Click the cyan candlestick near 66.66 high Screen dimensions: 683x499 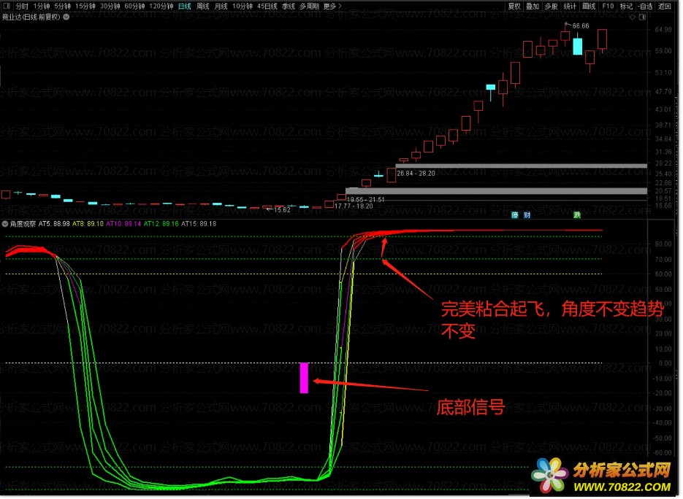[x=578, y=47]
